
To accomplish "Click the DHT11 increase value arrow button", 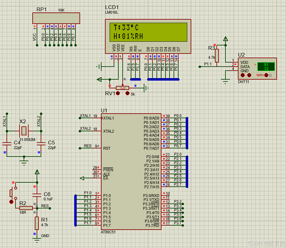I will [x=249, y=75].
